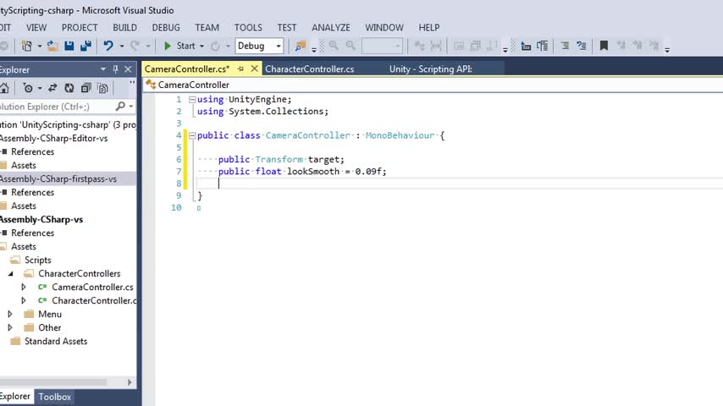723x406 pixels.
Task: Select the Scripts folder in the tree
Action: coord(38,261)
